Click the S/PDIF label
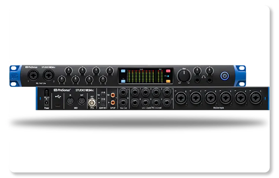This screenshot has width=279, height=178. point(113,108)
